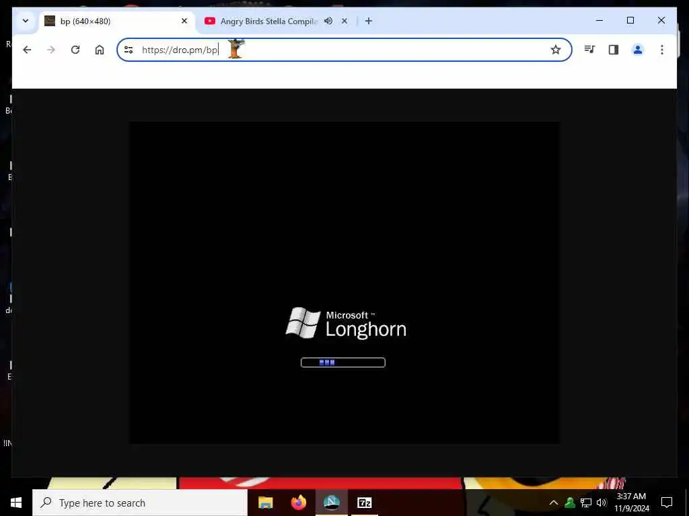Click the Longhorn boot screen image
The image size is (689, 516).
(344, 283)
